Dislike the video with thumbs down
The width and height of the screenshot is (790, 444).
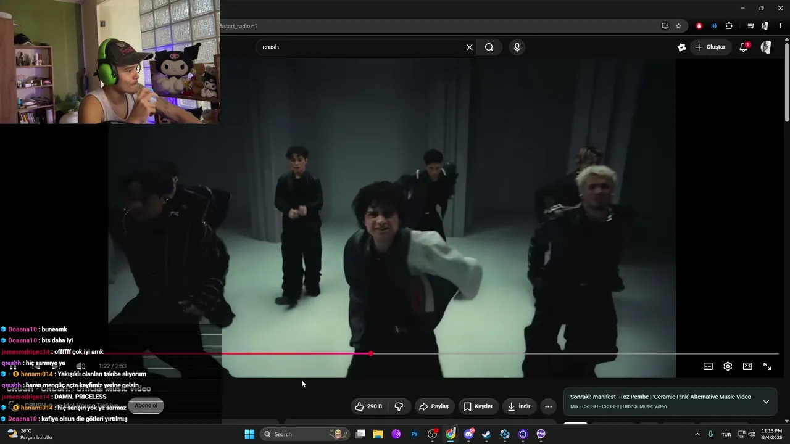[x=399, y=406]
